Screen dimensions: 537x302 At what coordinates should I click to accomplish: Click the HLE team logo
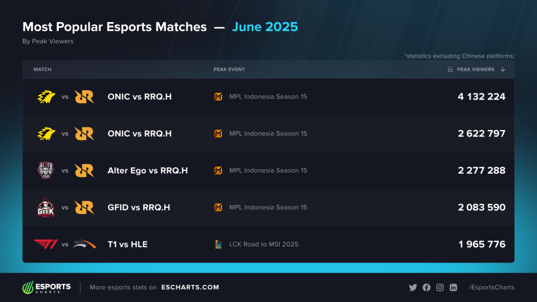84,244
